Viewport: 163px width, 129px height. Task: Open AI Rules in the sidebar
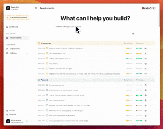(13, 53)
